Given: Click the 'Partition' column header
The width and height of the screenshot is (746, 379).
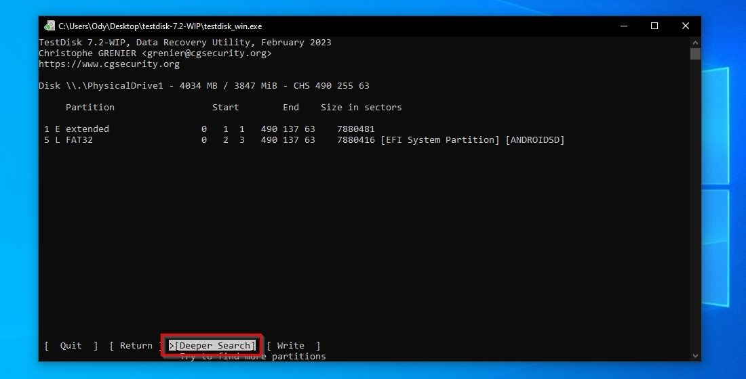Looking at the screenshot, I should click(x=90, y=108).
